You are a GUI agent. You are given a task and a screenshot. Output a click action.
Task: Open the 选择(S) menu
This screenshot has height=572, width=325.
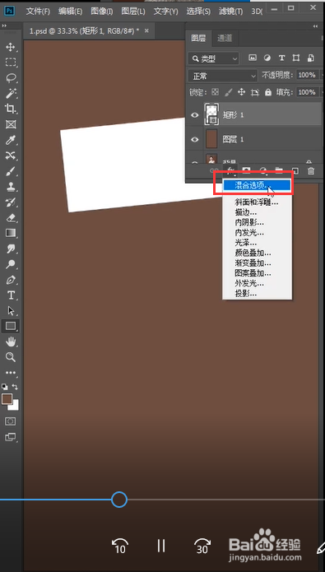click(x=198, y=12)
